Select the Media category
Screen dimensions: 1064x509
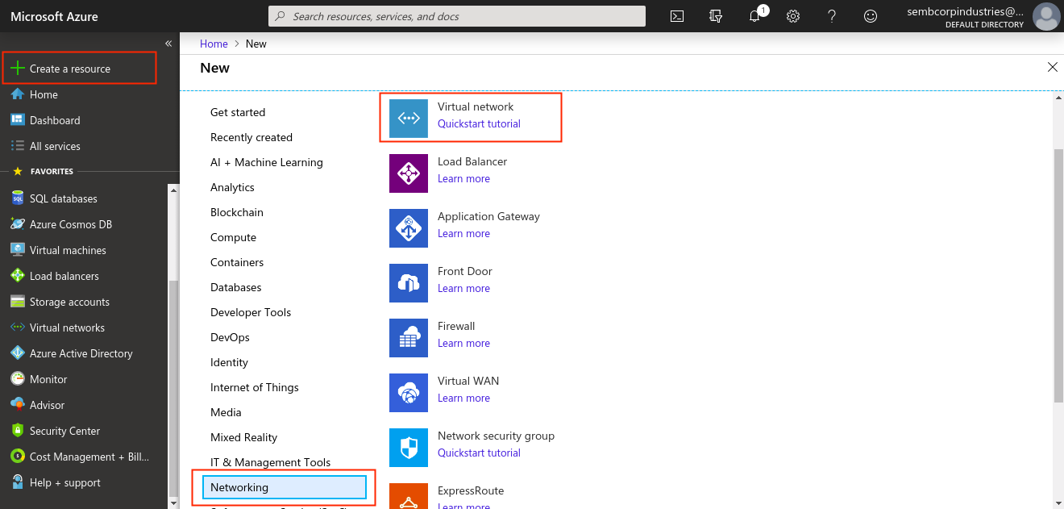point(226,412)
